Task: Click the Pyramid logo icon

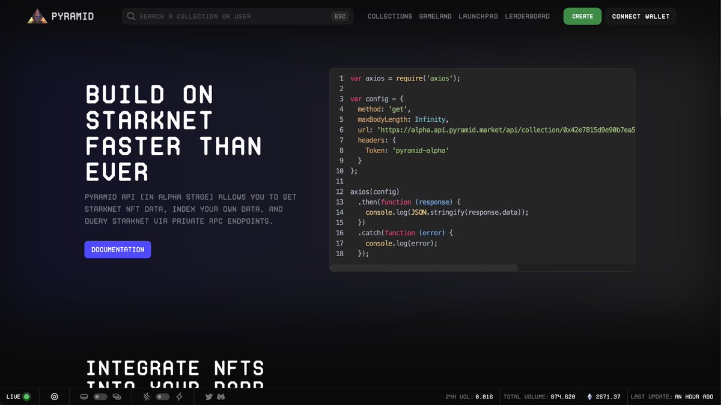Action: click(x=37, y=16)
